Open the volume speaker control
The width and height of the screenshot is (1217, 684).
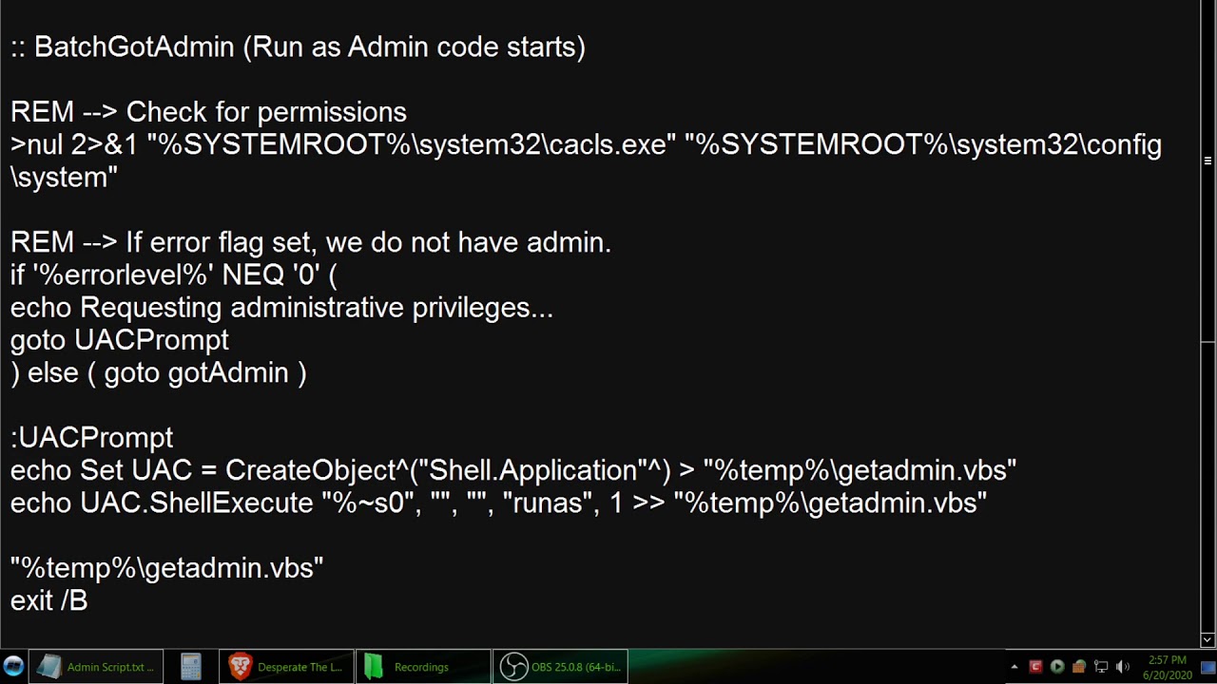tap(1123, 667)
